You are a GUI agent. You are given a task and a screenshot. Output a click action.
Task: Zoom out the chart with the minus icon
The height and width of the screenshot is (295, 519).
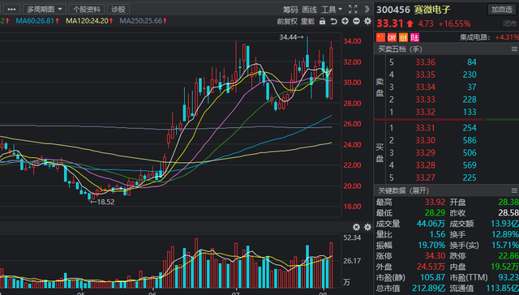pyautogui.click(x=356, y=21)
